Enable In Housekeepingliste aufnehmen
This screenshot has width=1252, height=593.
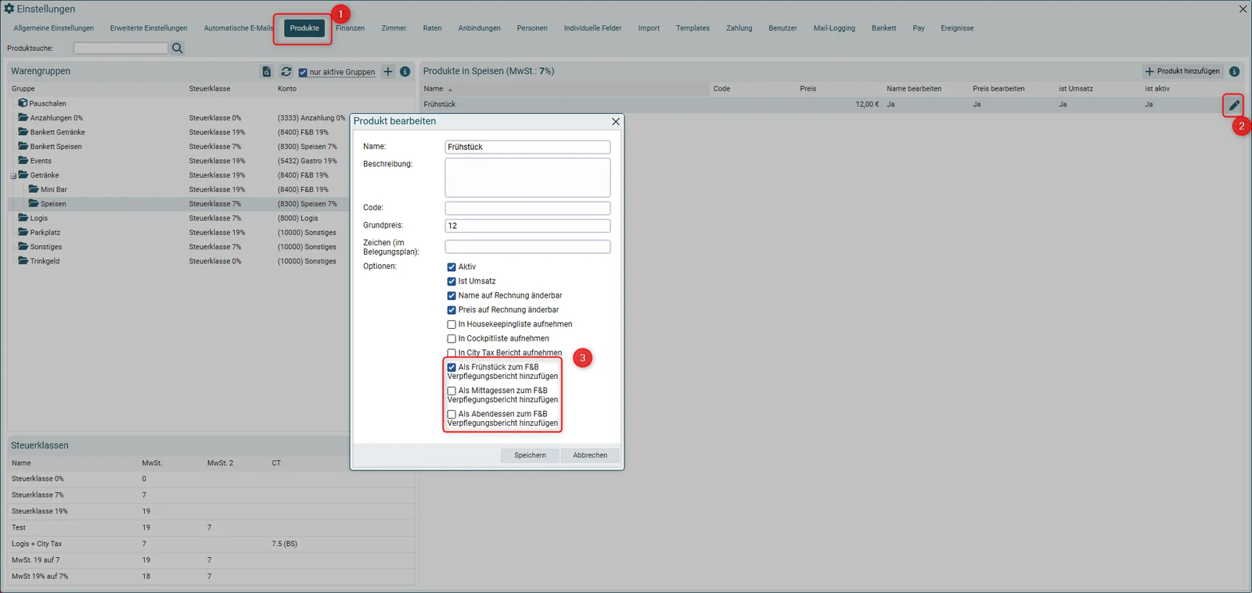pos(452,324)
